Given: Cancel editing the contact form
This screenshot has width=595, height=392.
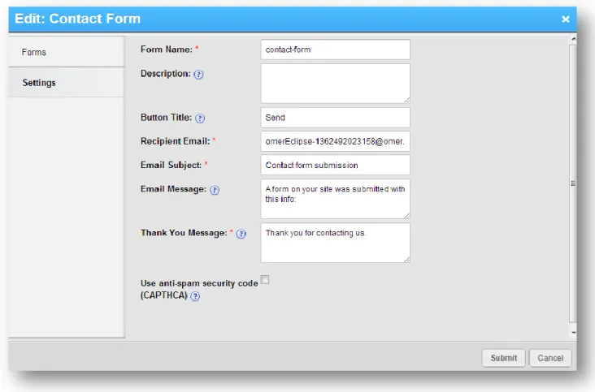Looking at the screenshot, I should pos(550,358).
